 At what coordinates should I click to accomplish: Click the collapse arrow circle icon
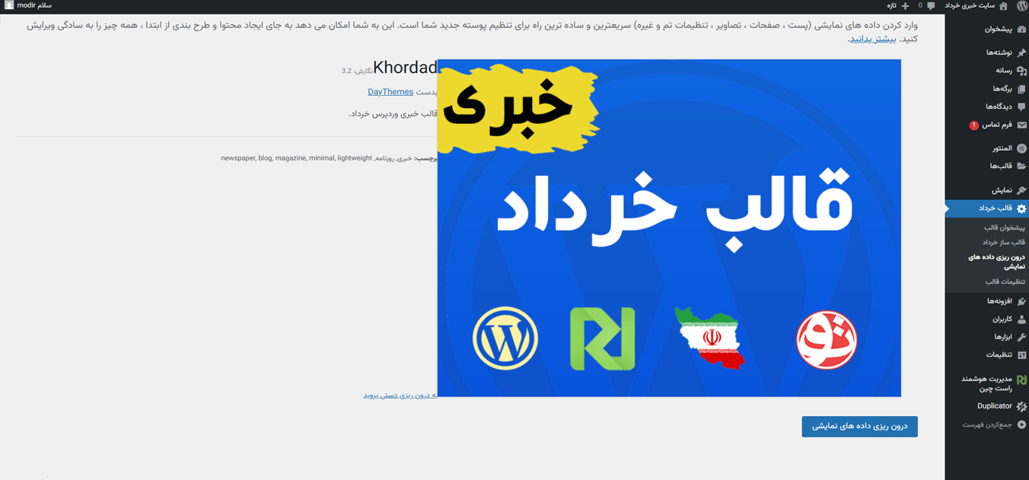pyautogui.click(x=1021, y=424)
